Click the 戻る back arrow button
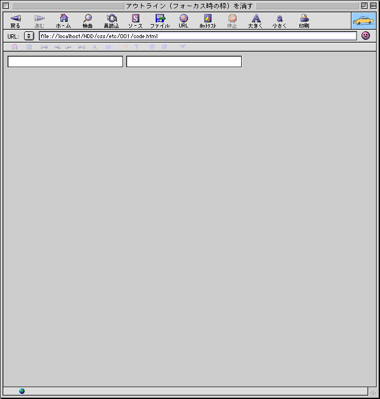Image resolution: width=380 pixels, height=399 pixels. [x=15, y=21]
